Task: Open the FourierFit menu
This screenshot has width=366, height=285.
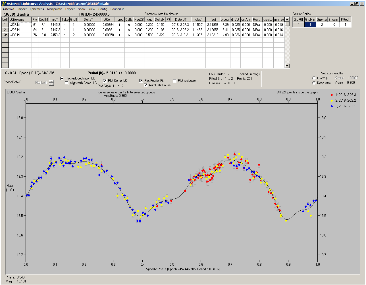Action: 117,9
